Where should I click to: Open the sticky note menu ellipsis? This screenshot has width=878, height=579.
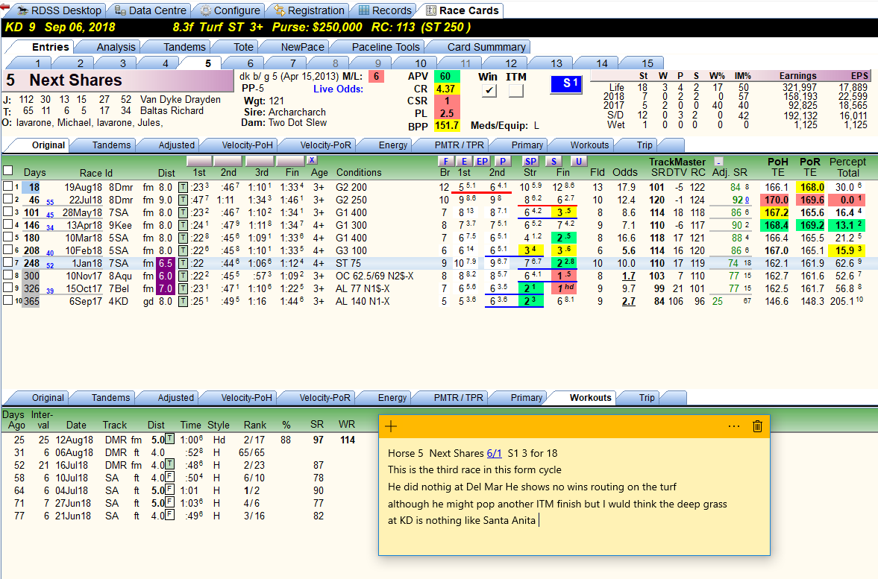coord(733,426)
